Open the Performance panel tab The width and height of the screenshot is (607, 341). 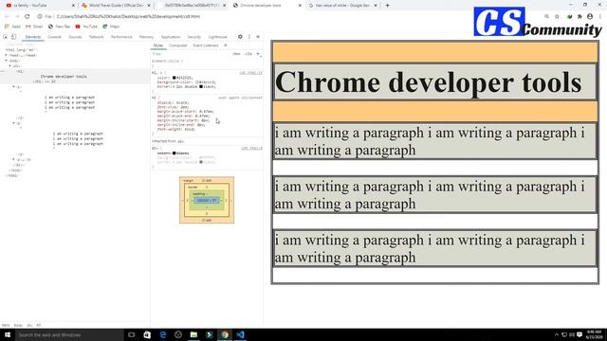[121, 37]
